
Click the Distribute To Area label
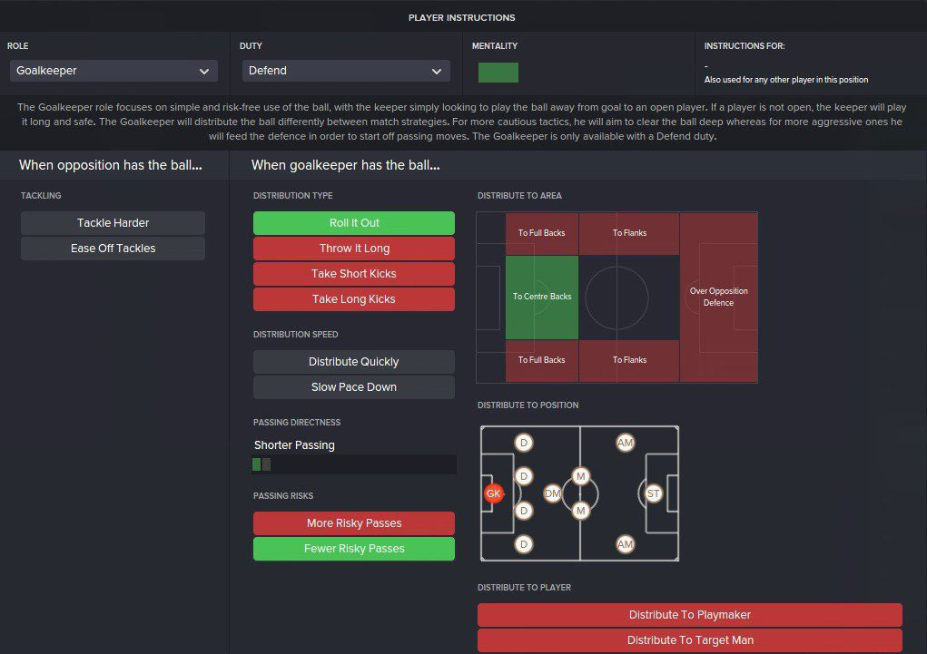point(519,196)
